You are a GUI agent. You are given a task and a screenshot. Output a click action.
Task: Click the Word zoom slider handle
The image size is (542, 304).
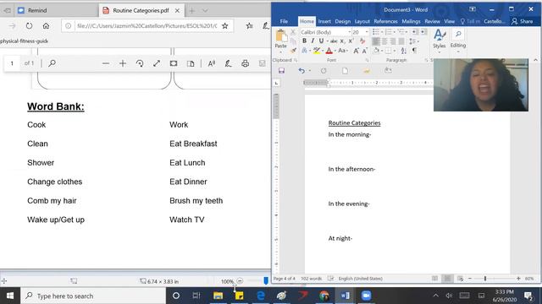click(x=485, y=279)
